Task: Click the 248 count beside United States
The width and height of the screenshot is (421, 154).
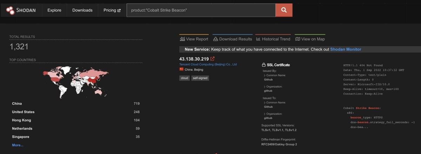Action: pyautogui.click(x=136, y=112)
